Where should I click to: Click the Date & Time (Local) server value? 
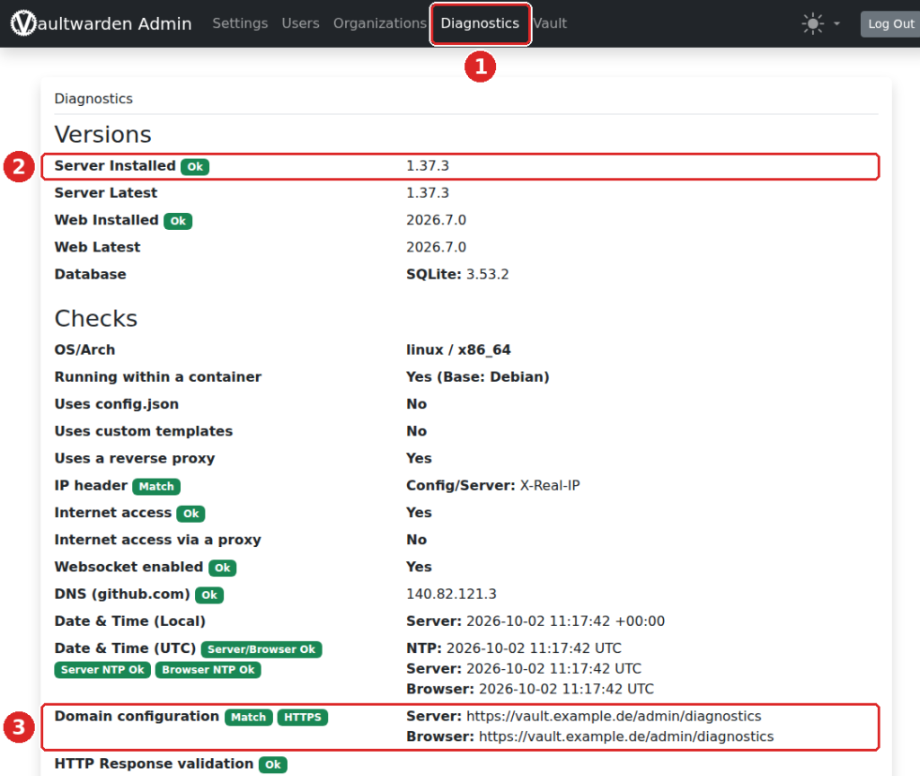click(535, 622)
